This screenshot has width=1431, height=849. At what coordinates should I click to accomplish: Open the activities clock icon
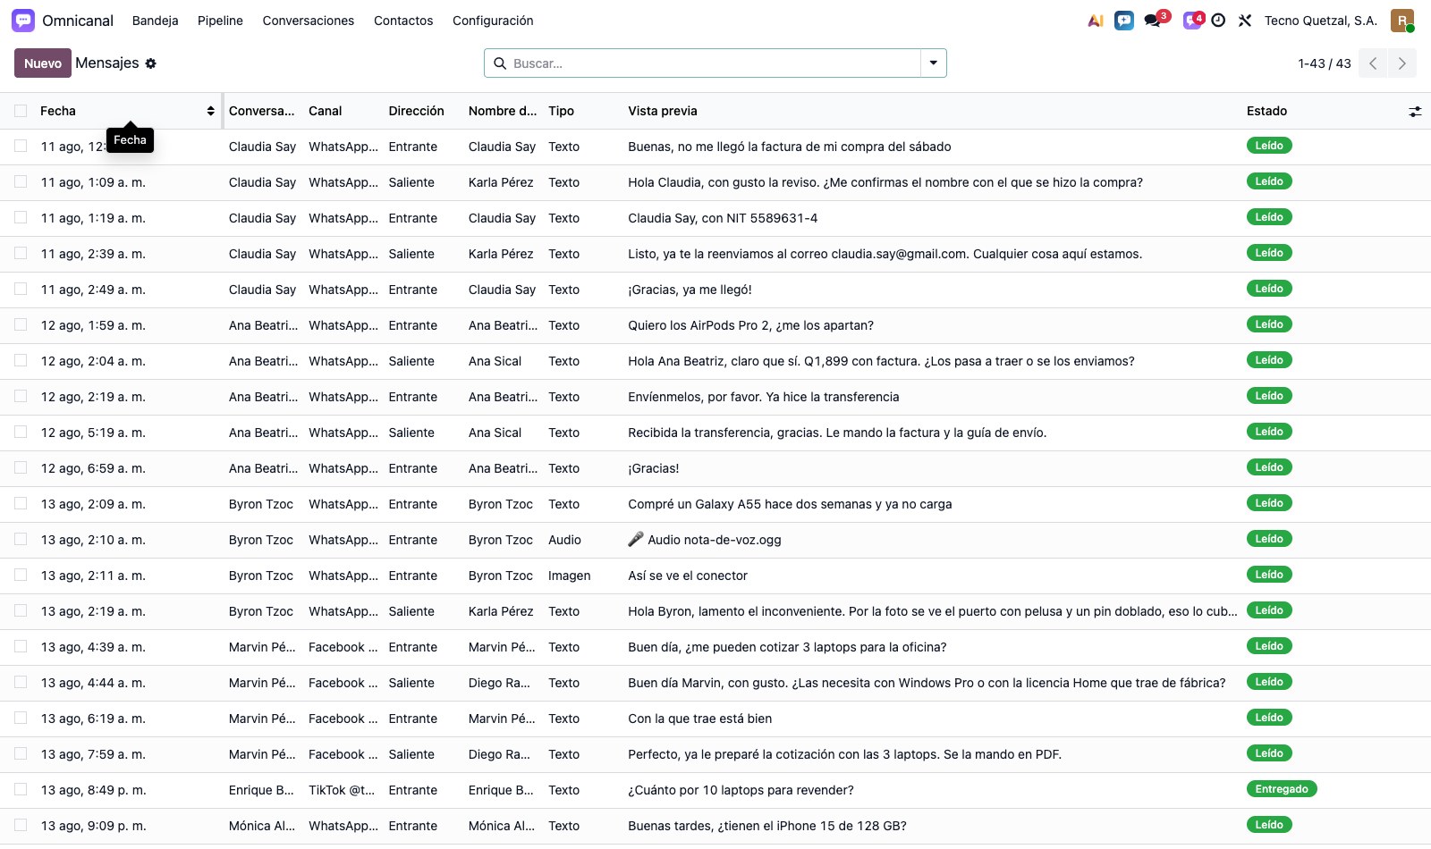click(x=1218, y=21)
